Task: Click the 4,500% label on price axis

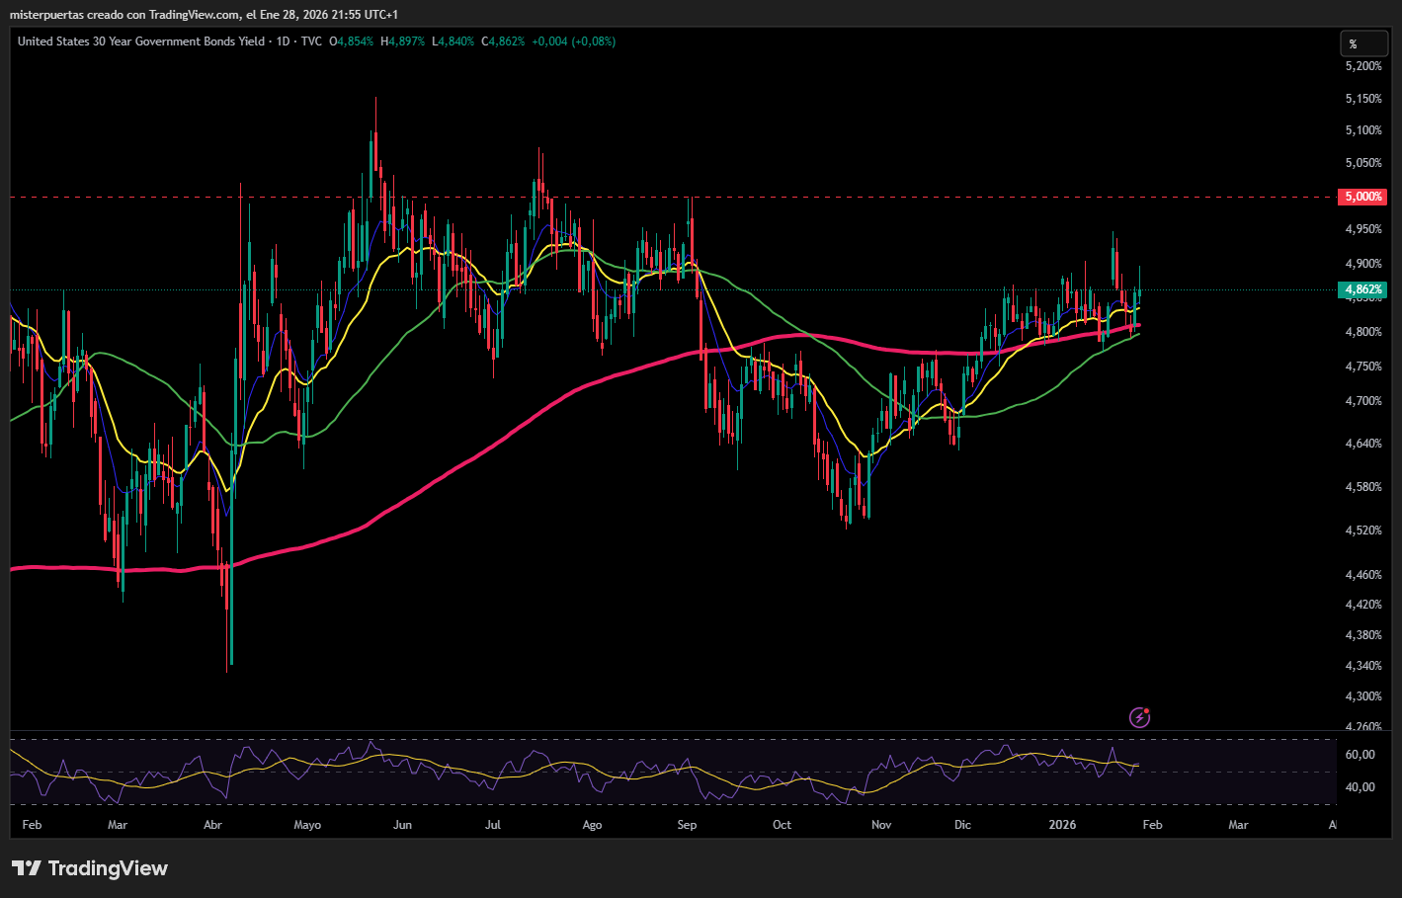Action: (x=1363, y=531)
